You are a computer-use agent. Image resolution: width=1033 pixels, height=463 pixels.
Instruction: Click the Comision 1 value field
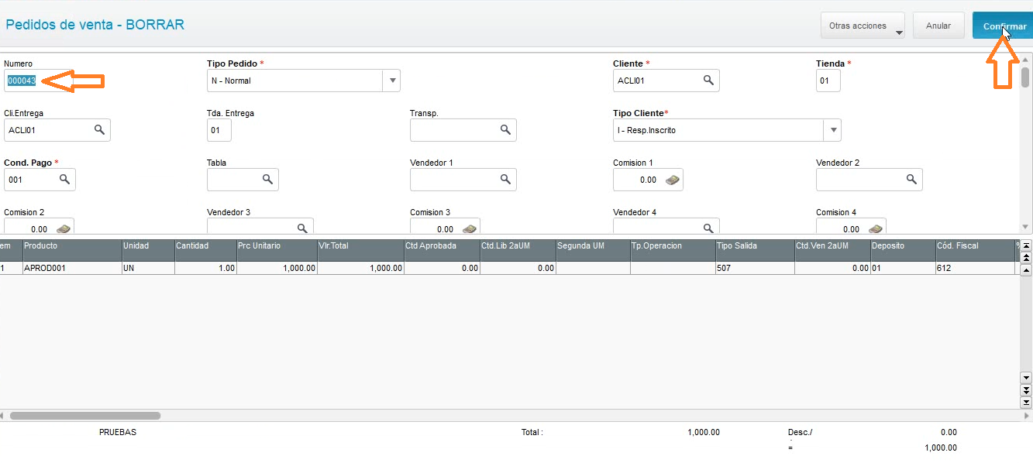(648, 180)
